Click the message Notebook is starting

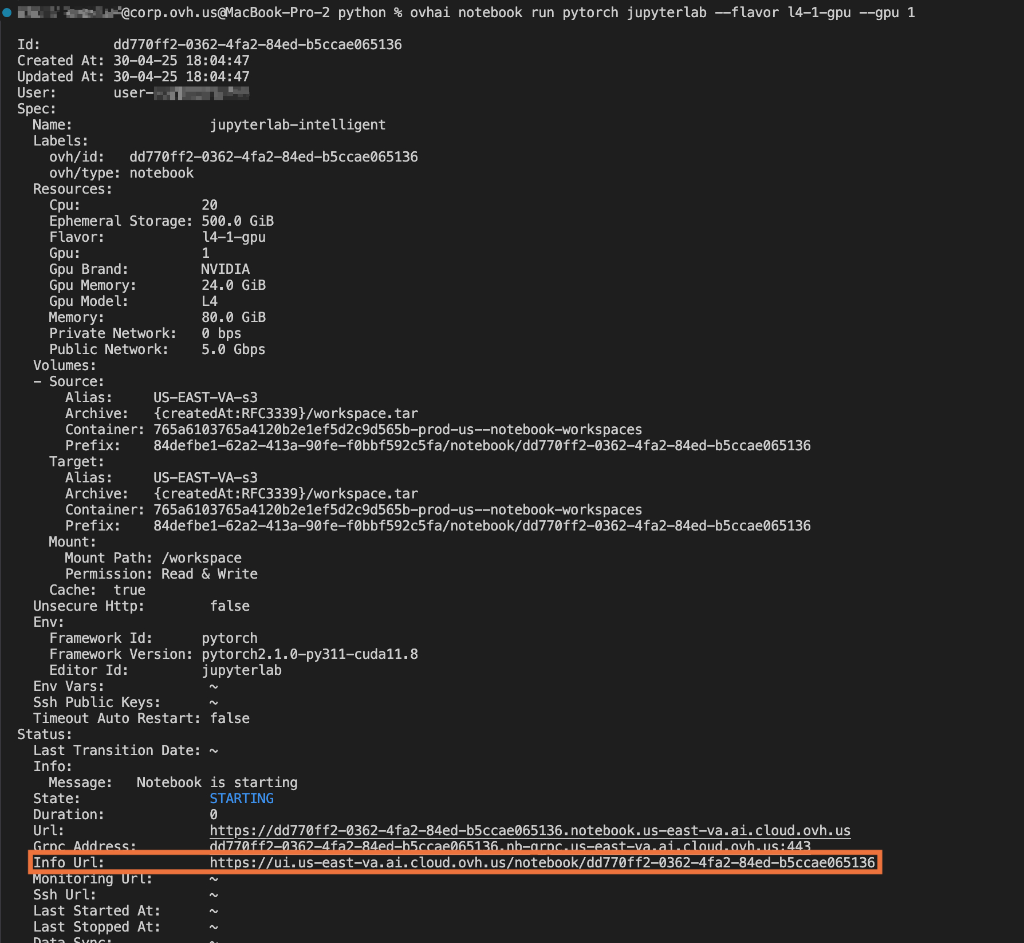coord(217,783)
